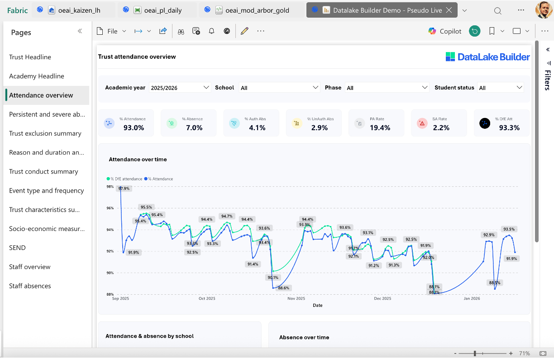Adjust the zoom slider at bottom right
This screenshot has height=358, width=554.
pos(474,353)
